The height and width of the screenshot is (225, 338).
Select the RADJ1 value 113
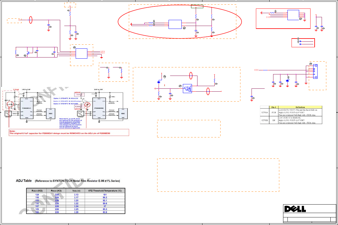[x=37, y=200]
